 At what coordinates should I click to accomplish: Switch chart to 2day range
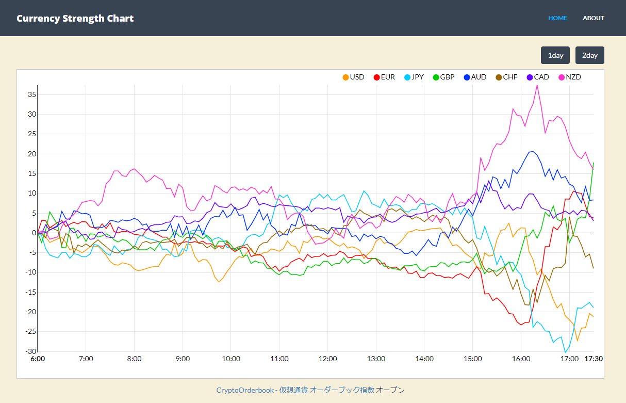589,55
